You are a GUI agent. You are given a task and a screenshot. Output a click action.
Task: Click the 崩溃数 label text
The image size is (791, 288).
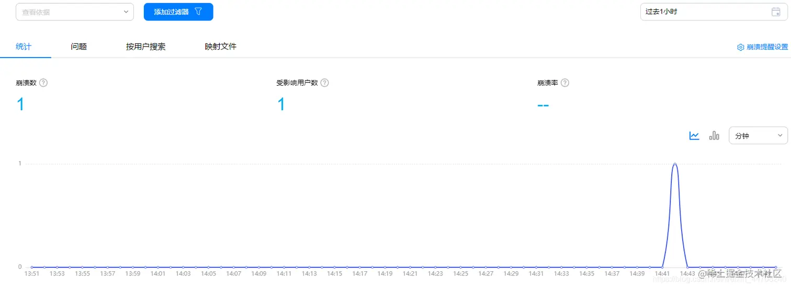click(26, 83)
